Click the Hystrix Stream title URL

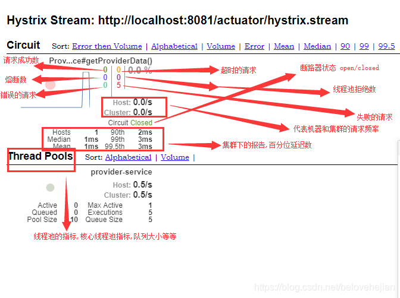[x=223, y=20]
